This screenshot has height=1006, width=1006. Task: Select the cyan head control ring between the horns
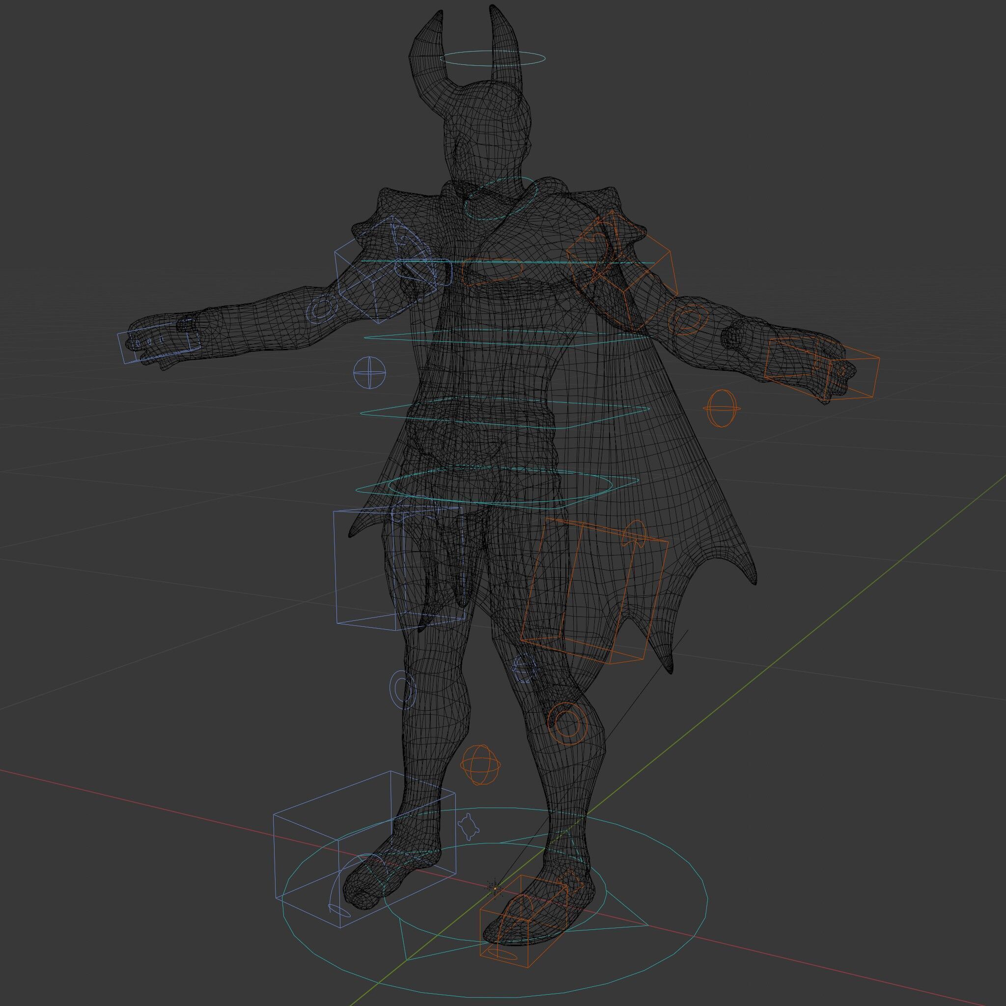[x=492, y=58]
